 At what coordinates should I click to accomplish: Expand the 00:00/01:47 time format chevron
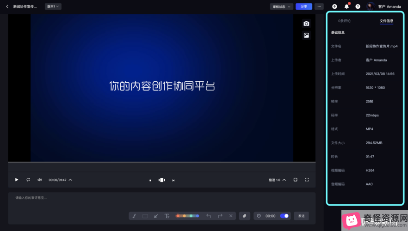click(x=70, y=180)
